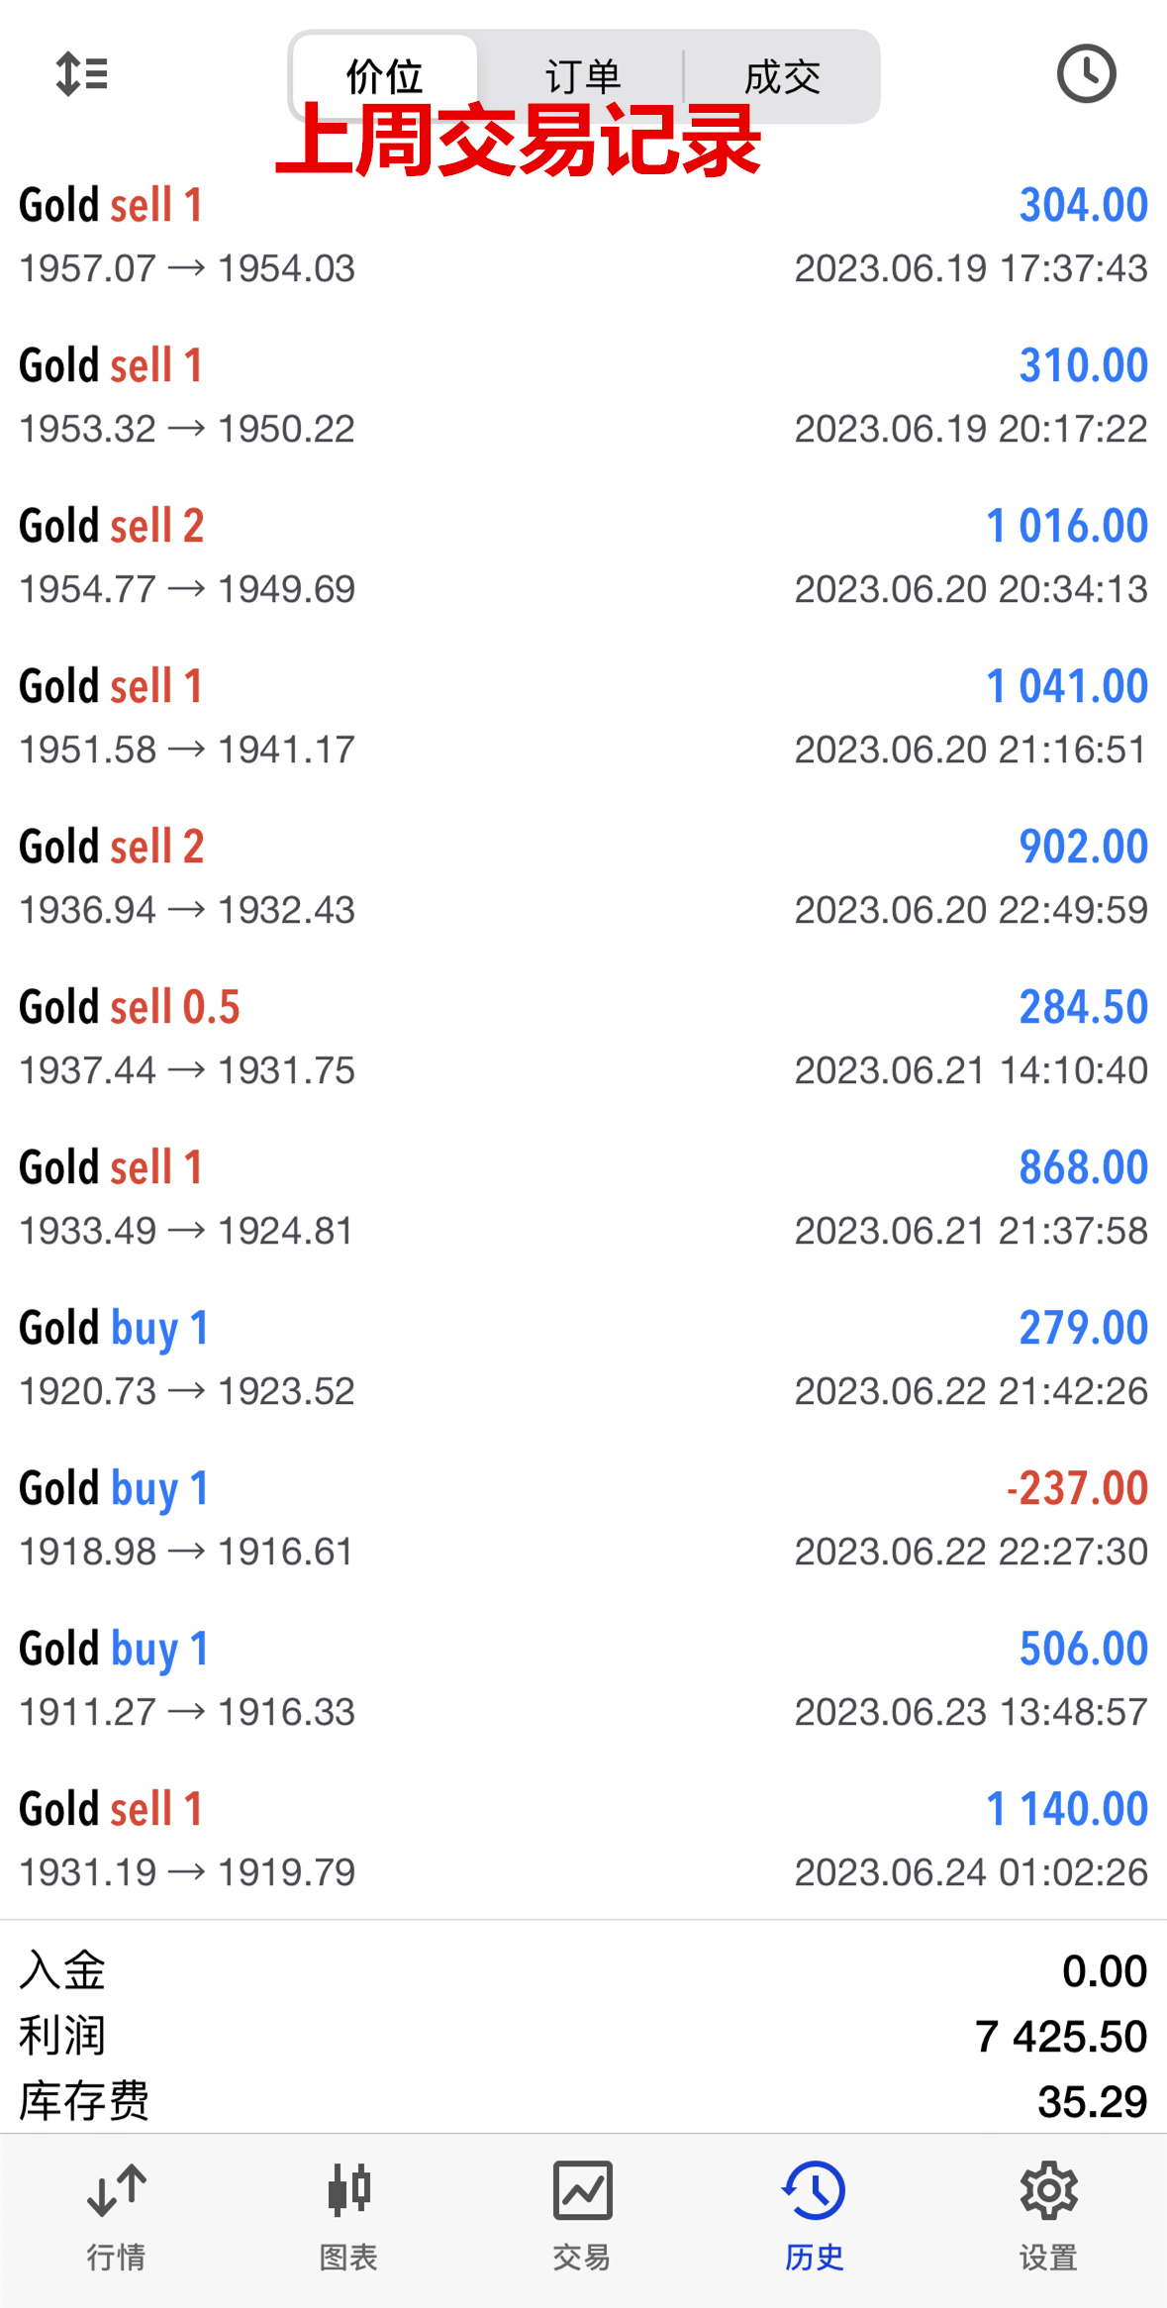The width and height of the screenshot is (1167, 2308).
Task: Switch to the 订单 tab
Action: click(583, 76)
